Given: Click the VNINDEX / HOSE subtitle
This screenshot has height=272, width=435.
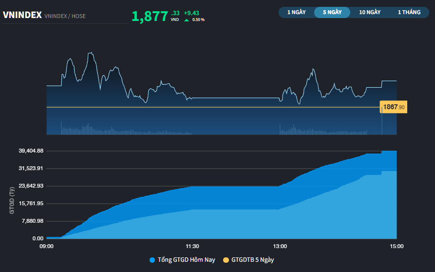Looking at the screenshot, I should point(65,17).
